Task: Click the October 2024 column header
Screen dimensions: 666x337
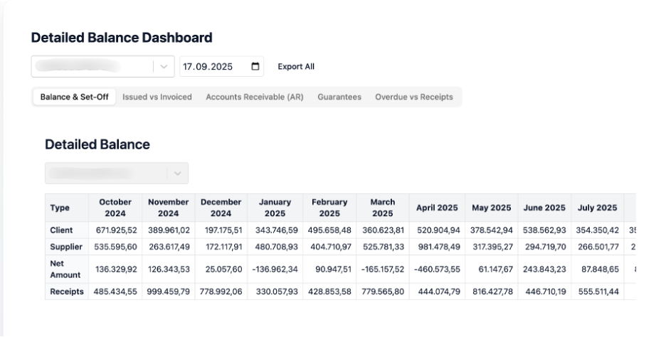Action: 115,208
